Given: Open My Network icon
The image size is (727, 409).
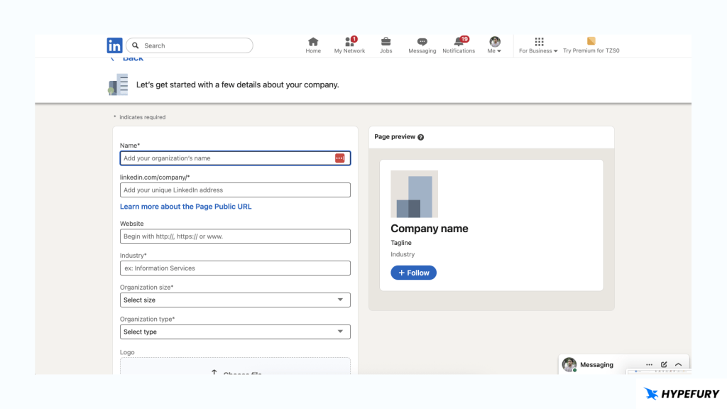Looking at the screenshot, I should coord(349,43).
